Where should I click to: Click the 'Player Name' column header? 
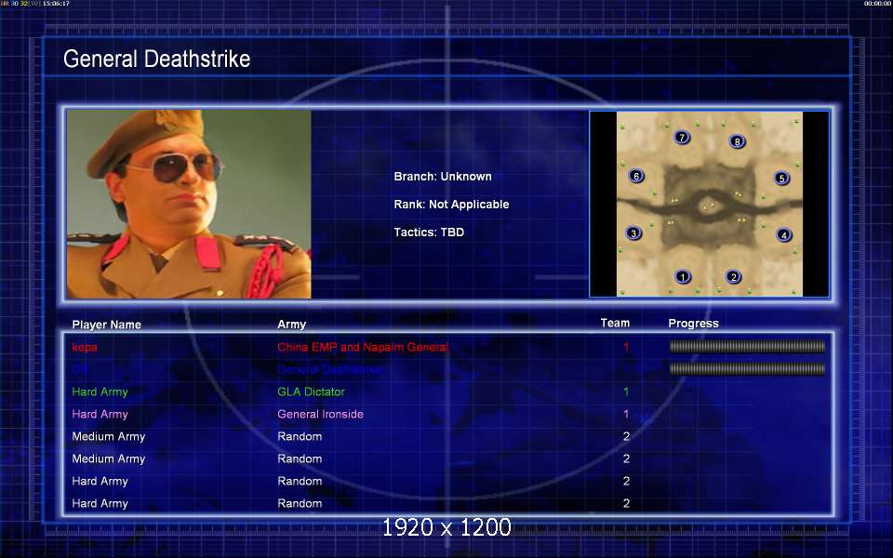(x=106, y=325)
